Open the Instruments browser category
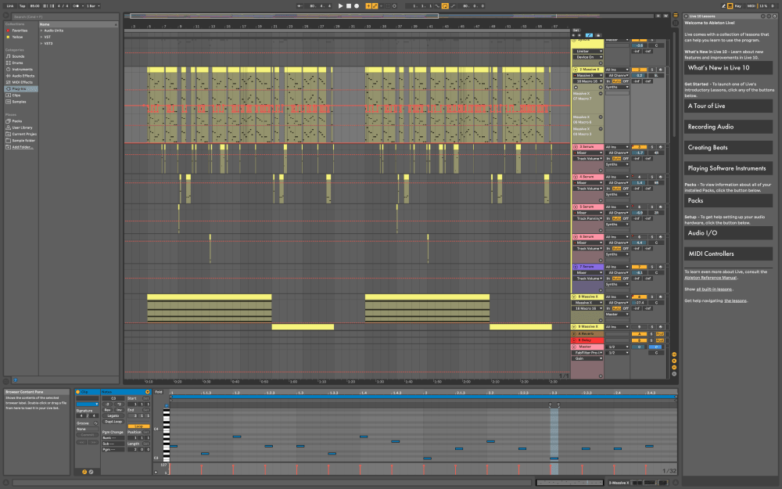 click(x=21, y=70)
